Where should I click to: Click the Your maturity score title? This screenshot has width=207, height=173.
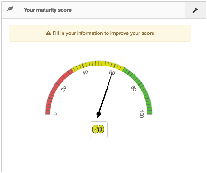pos(47,10)
